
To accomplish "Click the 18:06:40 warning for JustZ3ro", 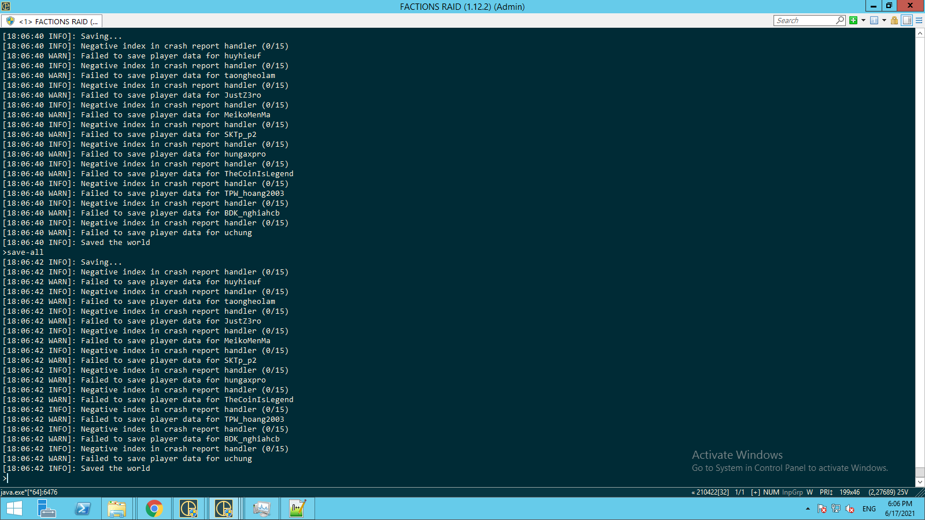I will pos(132,95).
